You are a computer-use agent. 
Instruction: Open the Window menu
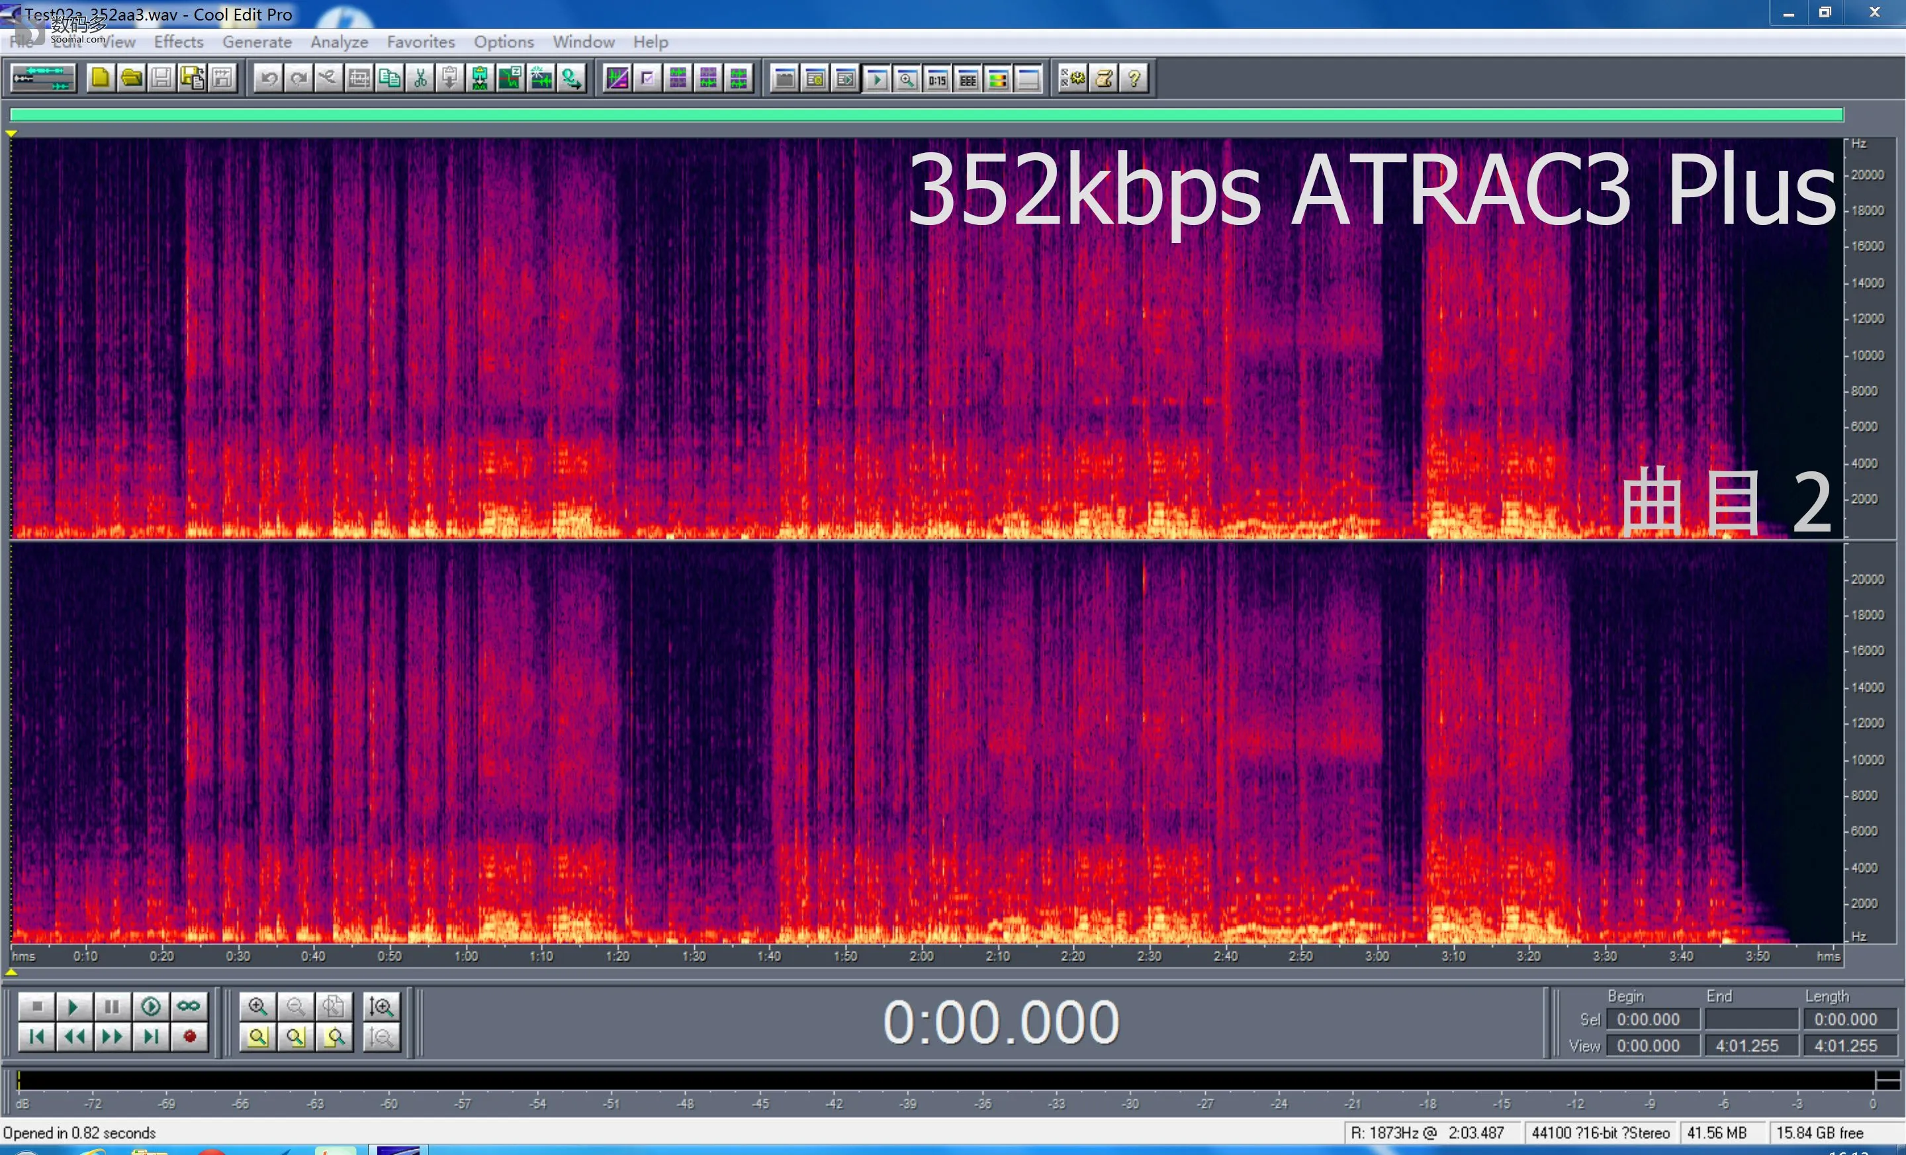pyautogui.click(x=583, y=42)
